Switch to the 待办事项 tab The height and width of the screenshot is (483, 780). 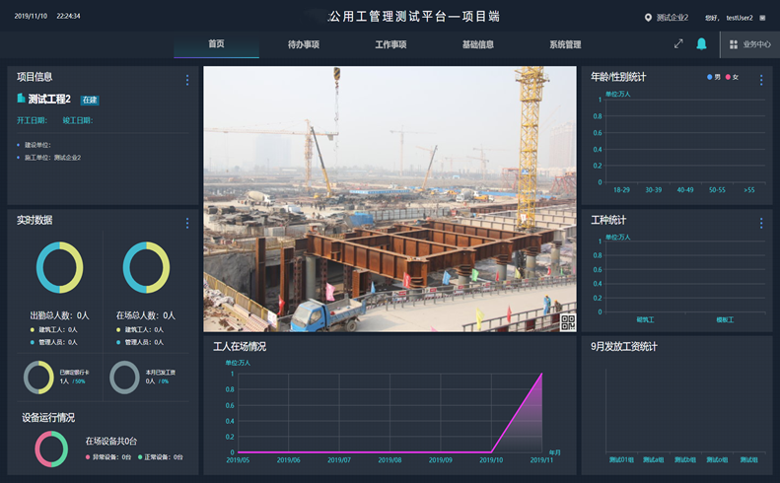tap(303, 44)
